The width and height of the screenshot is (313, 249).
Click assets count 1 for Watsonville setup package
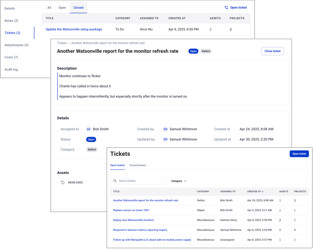click(x=210, y=29)
